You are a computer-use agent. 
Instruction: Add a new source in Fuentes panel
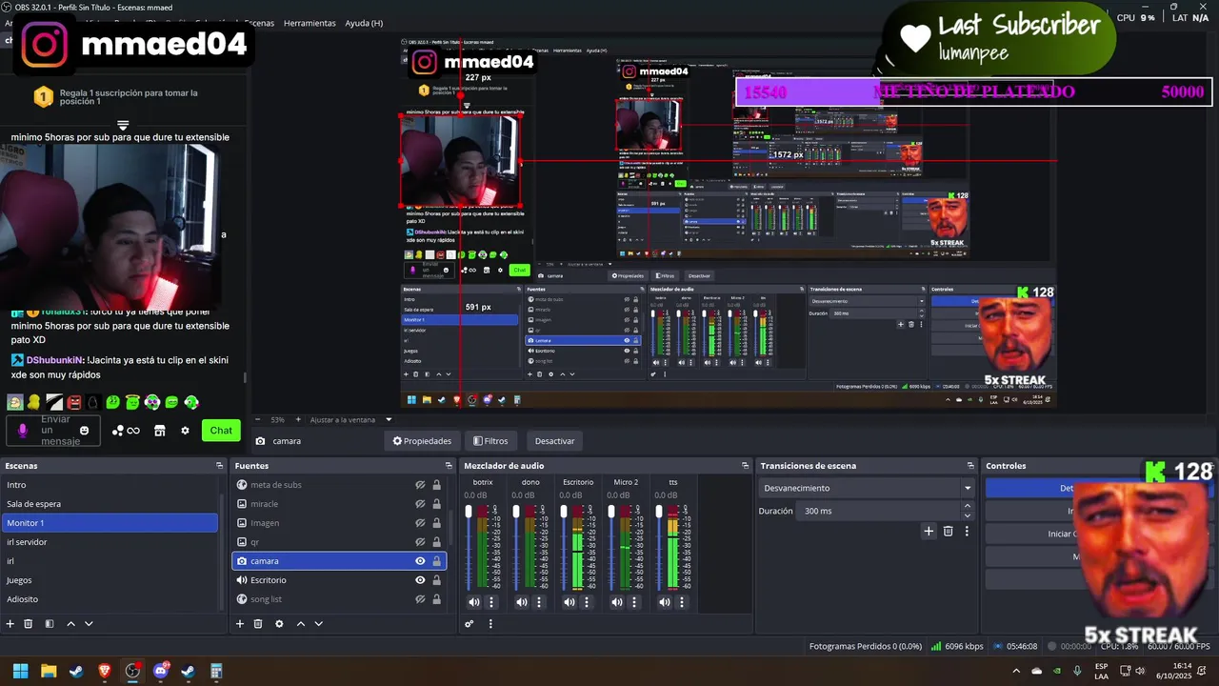point(240,624)
